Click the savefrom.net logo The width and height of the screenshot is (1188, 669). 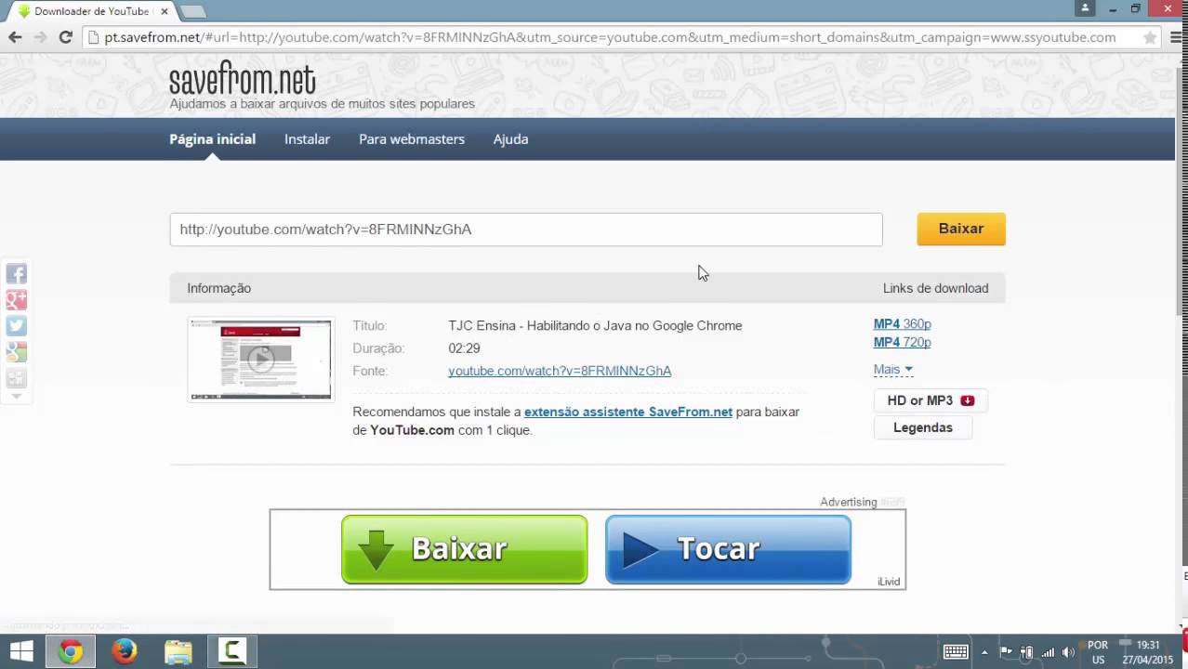click(x=242, y=80)
